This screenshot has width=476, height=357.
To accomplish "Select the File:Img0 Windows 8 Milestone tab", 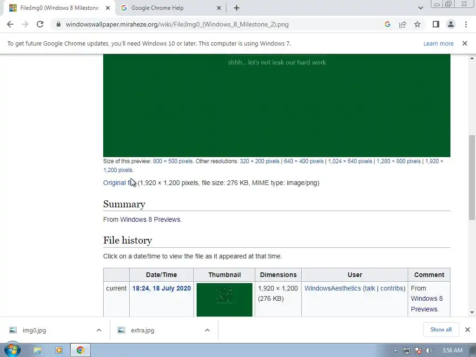I will pos(59,8).
